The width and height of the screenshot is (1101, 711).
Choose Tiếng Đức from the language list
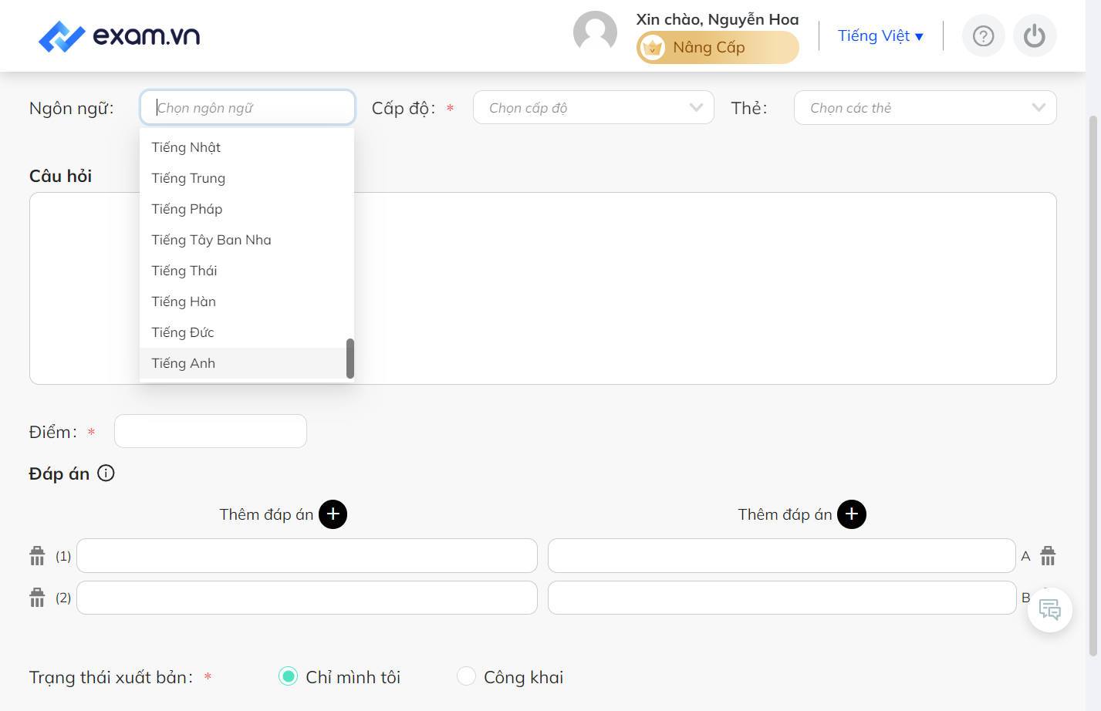click(247, 332)
